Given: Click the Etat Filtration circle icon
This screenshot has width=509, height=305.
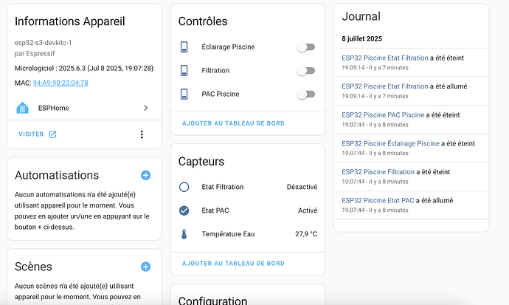Looking at the screenshot, I should coord(184,187).
